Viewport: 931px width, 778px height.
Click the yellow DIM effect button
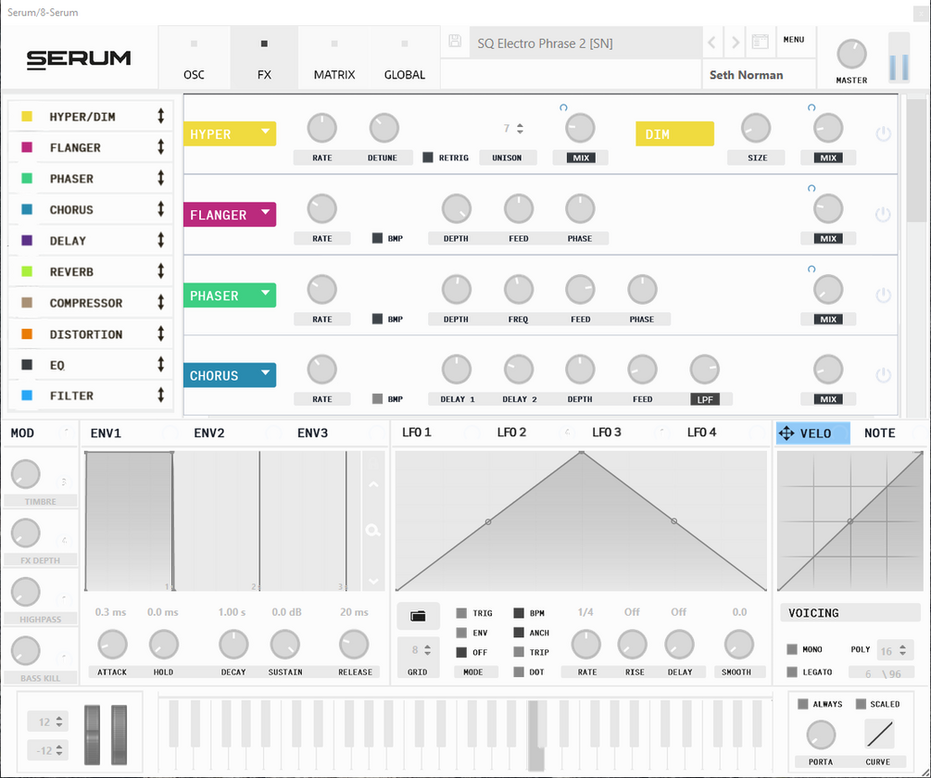point(674,133)
